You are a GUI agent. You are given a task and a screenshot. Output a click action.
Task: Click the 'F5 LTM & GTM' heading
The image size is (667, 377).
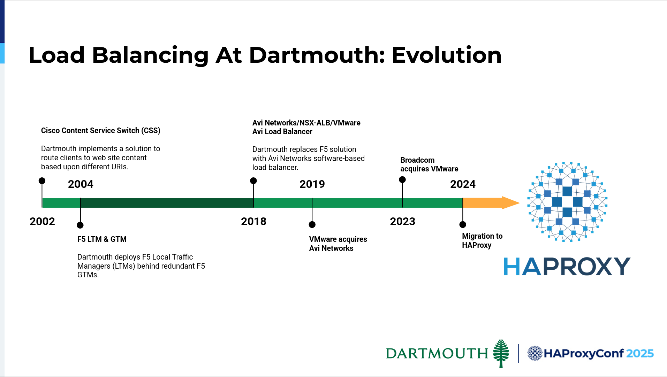coord(102,239)
